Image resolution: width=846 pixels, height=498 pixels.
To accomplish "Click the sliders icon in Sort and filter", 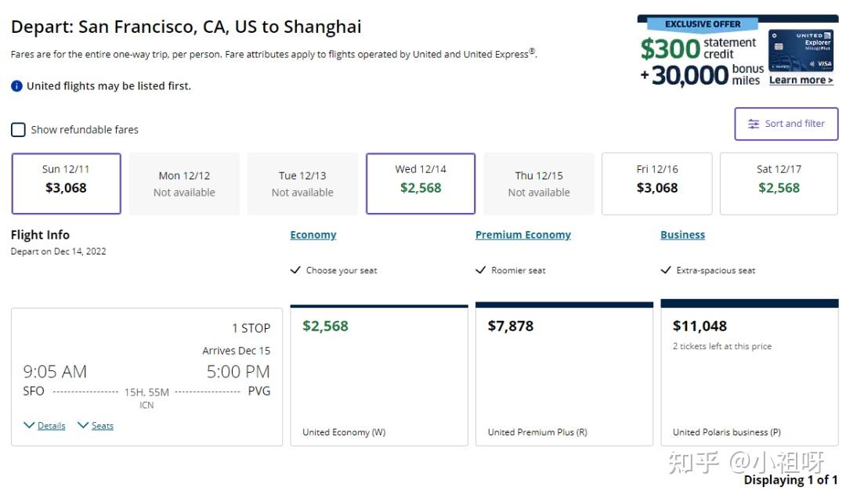I will 754,124.
